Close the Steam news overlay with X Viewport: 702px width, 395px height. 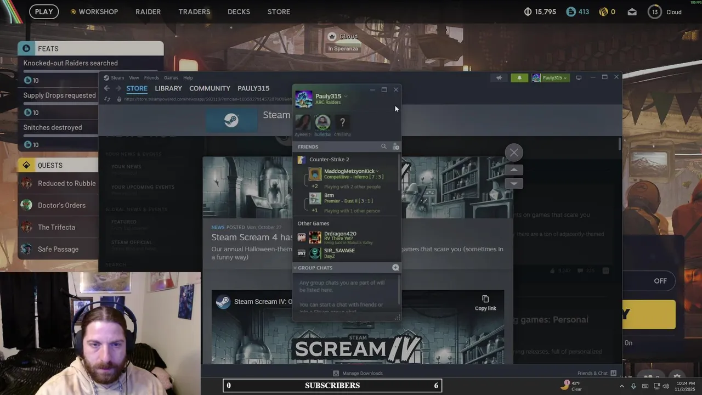(x=514, y=153)
